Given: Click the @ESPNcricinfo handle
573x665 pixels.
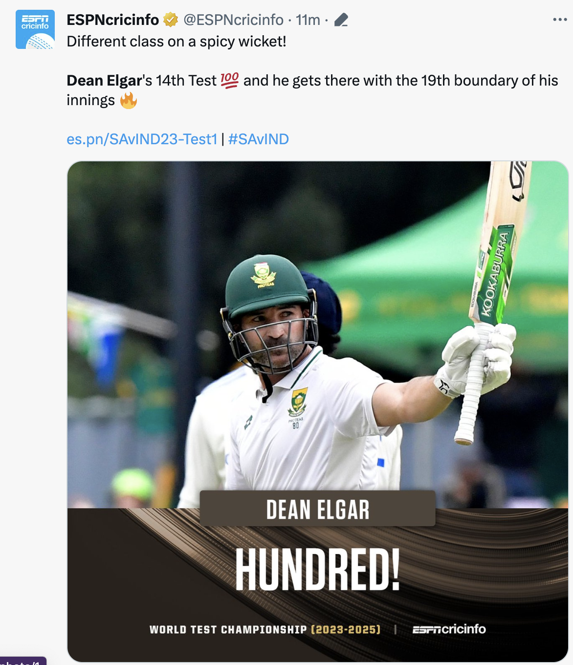Looking at the screenshot, I should tap(233, 20).
